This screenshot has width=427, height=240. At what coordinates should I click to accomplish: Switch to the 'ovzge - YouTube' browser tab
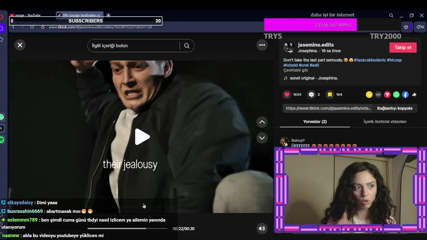click(28, 15)
